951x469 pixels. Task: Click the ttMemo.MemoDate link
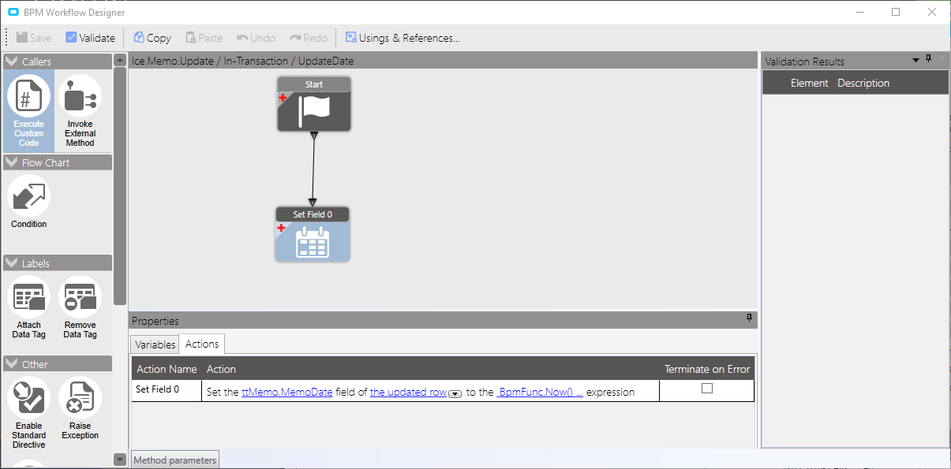pos(287,392)
